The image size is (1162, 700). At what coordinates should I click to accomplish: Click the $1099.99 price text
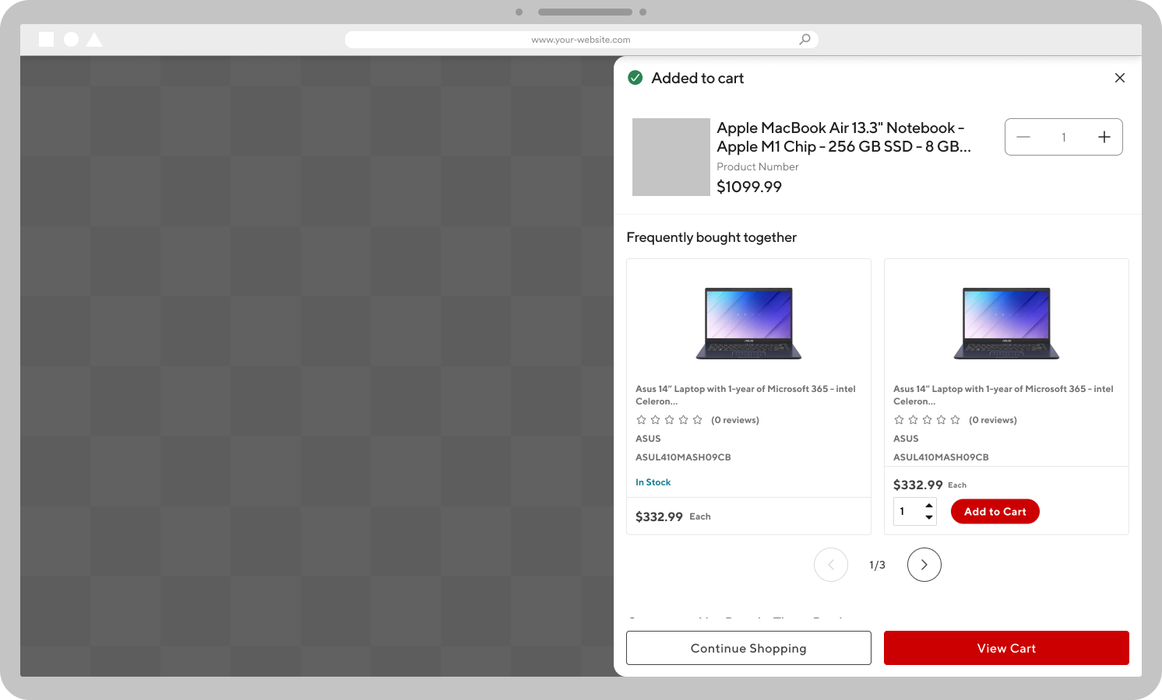tap(749, 187)
